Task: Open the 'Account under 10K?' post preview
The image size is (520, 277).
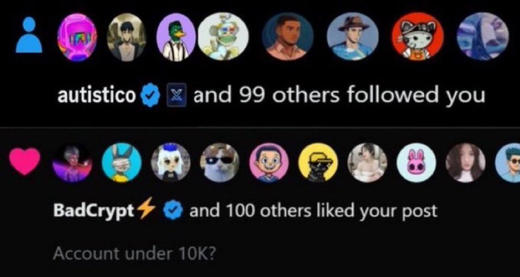Action: 134,254
